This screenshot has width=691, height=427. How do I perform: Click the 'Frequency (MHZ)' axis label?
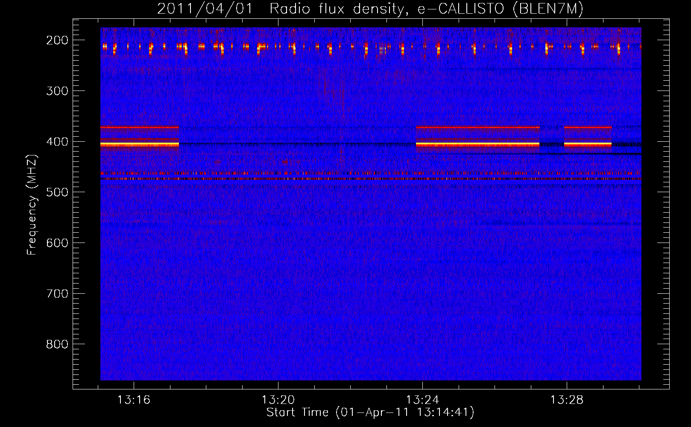32,205
